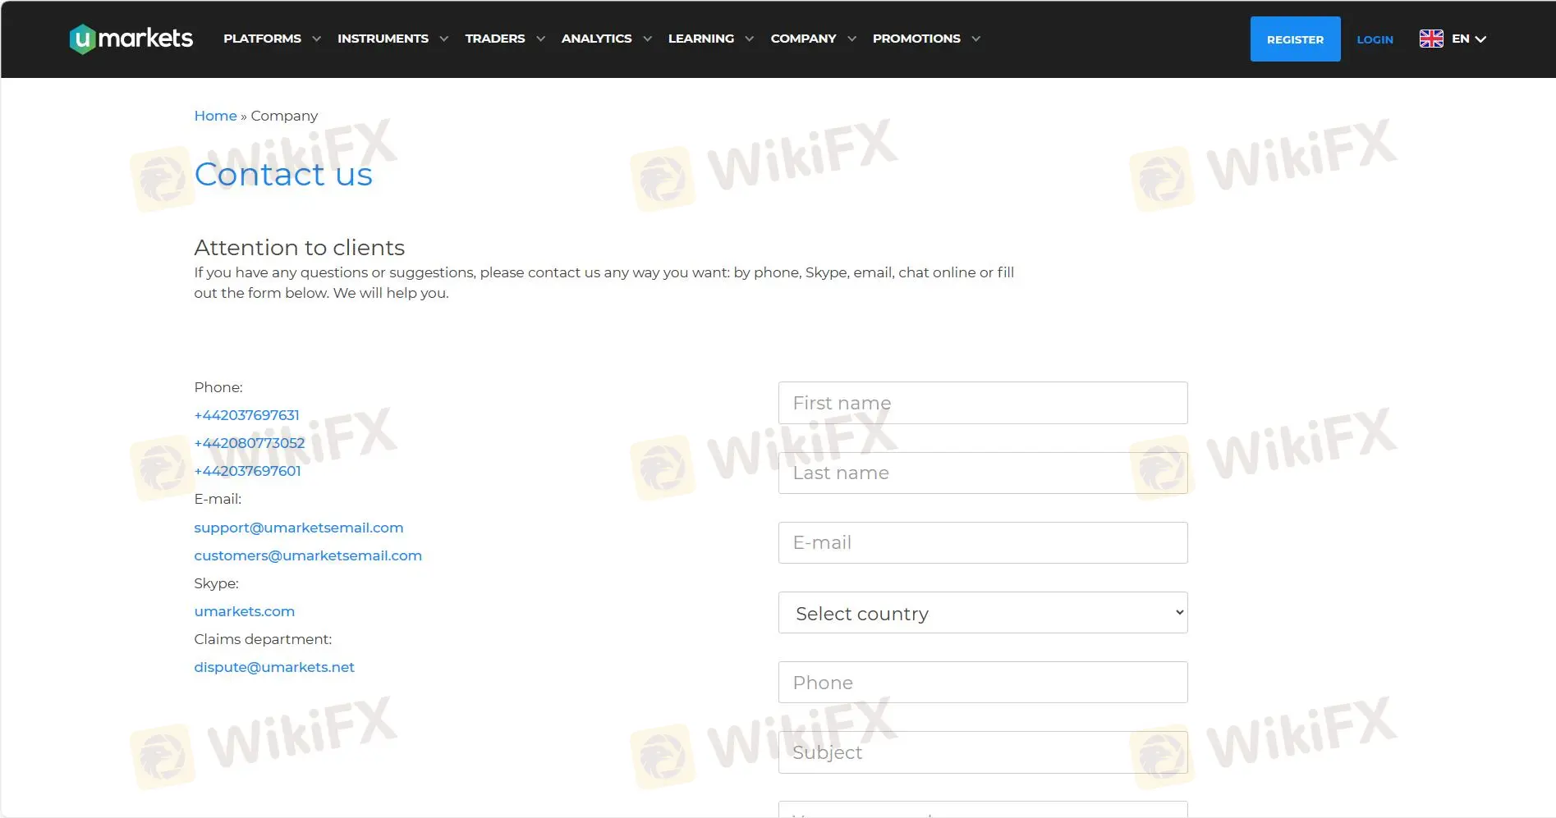
Task: Open the Learning menu
Action: click(x=701, y=39)
